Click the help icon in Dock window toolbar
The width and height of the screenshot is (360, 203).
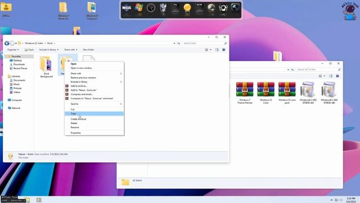point(224,50)
